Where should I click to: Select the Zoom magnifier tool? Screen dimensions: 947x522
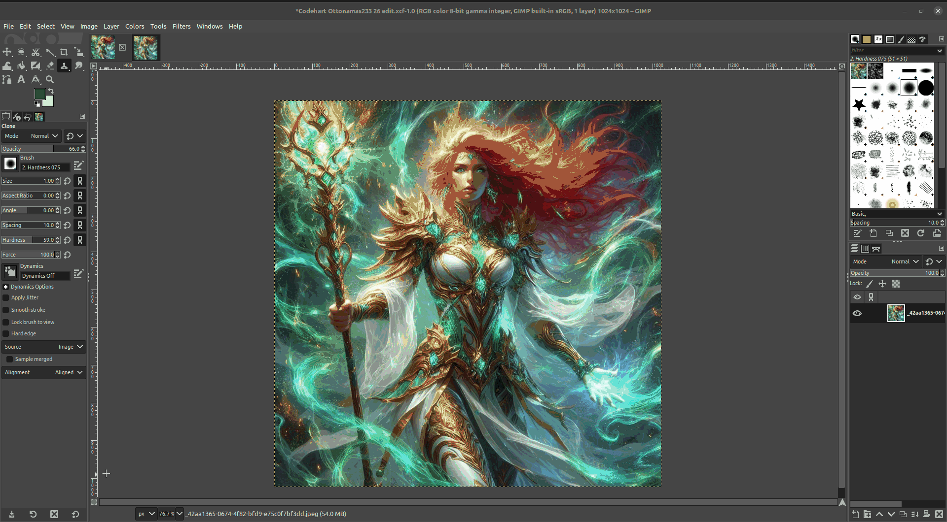tap(50, 79)
